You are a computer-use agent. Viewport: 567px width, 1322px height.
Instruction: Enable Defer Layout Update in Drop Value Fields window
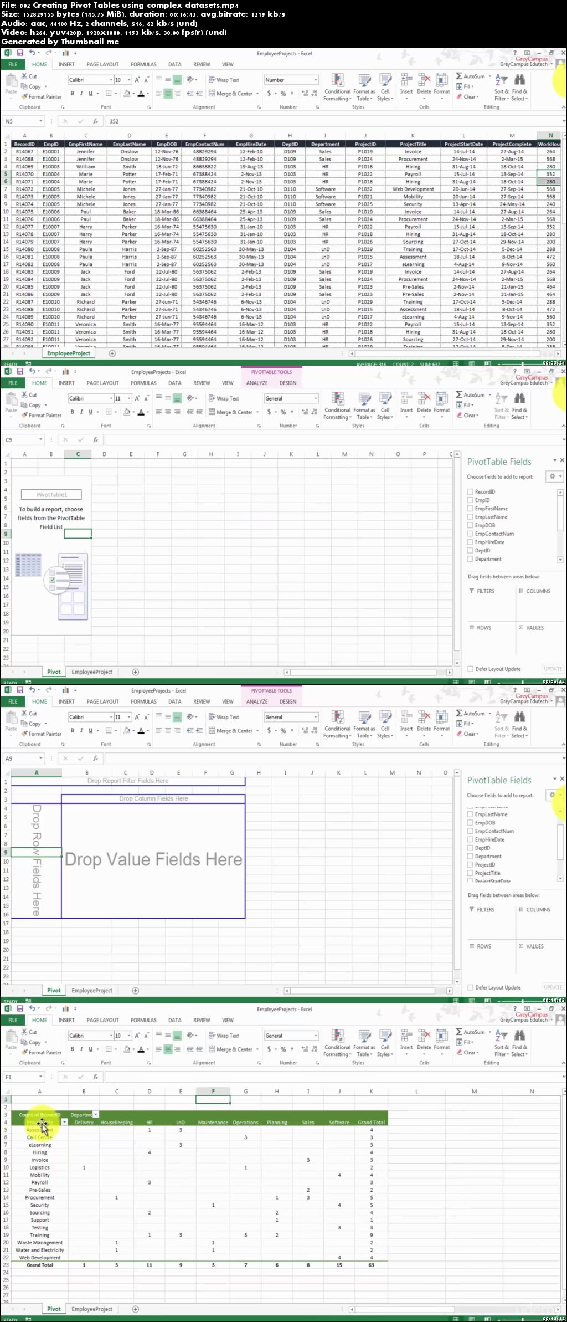click(x=470, y=988)
